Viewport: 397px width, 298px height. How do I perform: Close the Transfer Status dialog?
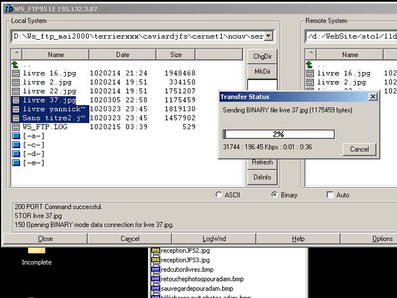click(373, 96)
